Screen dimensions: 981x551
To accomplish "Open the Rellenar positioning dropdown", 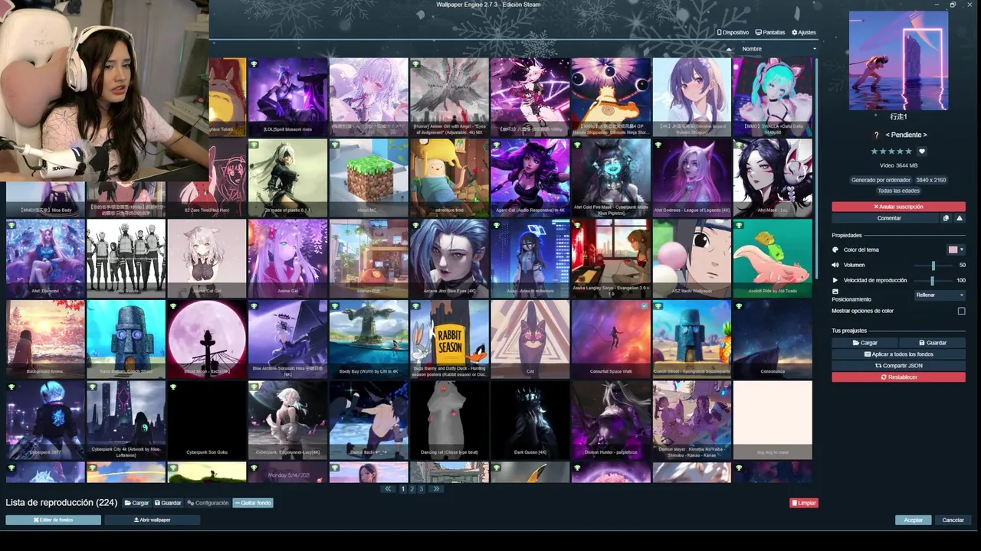I will pos(940,295).
